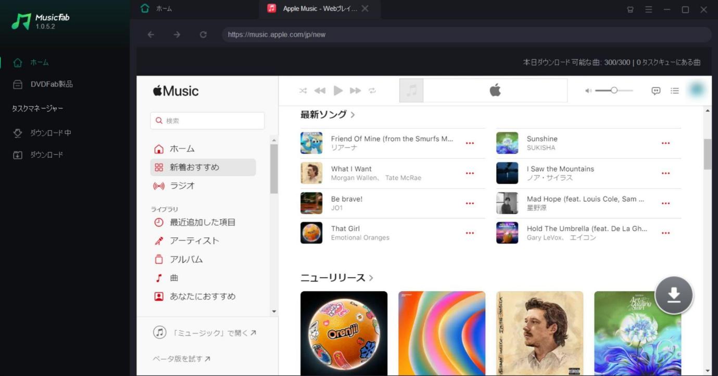The image size is (718, 376).
Task: Click the URL address bar
Action: click(x=467, y=35)
